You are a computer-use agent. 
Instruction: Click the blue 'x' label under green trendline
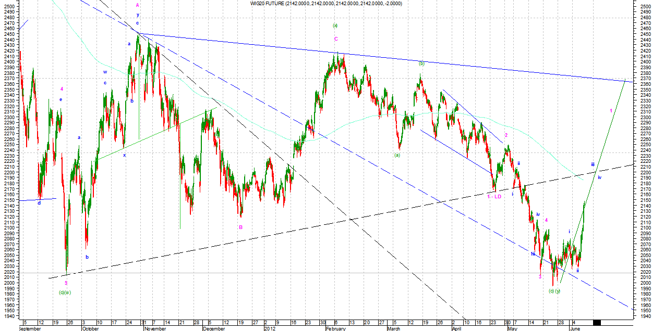[124, 155]
